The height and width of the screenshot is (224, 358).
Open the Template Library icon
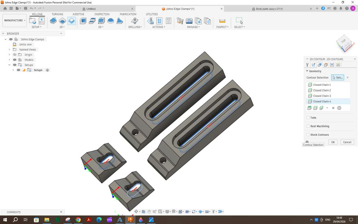[x=208, y=21]
